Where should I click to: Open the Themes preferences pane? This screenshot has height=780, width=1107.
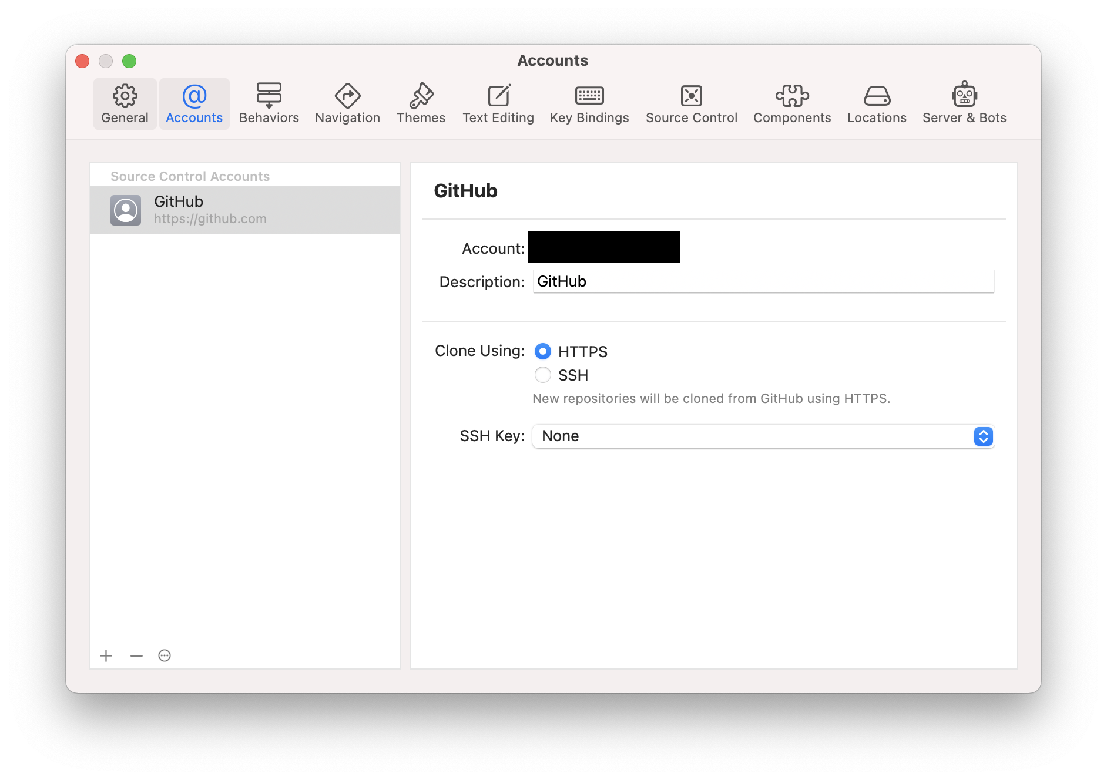[421, 103]
